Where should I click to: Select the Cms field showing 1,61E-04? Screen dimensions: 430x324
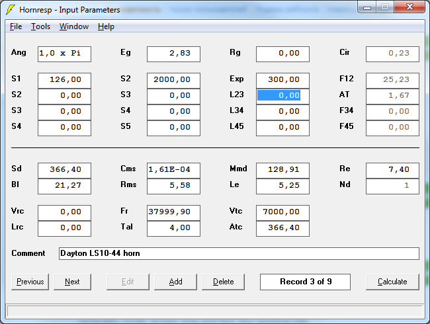(173, 171)
